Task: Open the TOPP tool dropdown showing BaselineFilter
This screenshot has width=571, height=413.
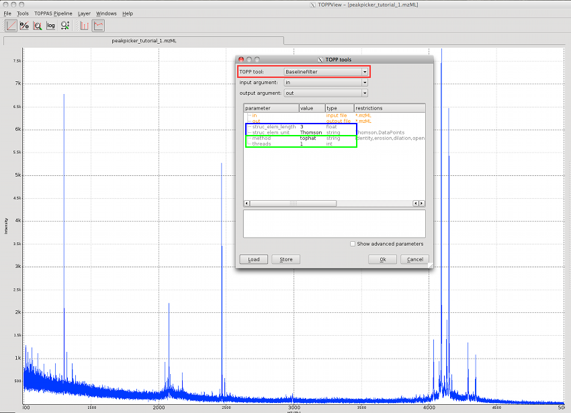Action: click(x=326, y=71)
